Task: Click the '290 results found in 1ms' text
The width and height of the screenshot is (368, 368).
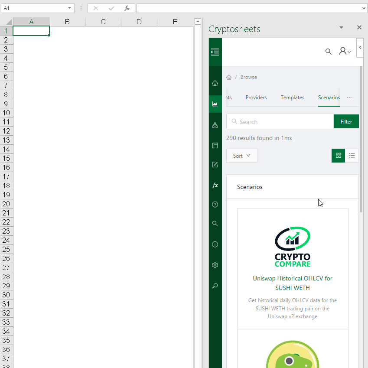Action: [x=259, y=138]
